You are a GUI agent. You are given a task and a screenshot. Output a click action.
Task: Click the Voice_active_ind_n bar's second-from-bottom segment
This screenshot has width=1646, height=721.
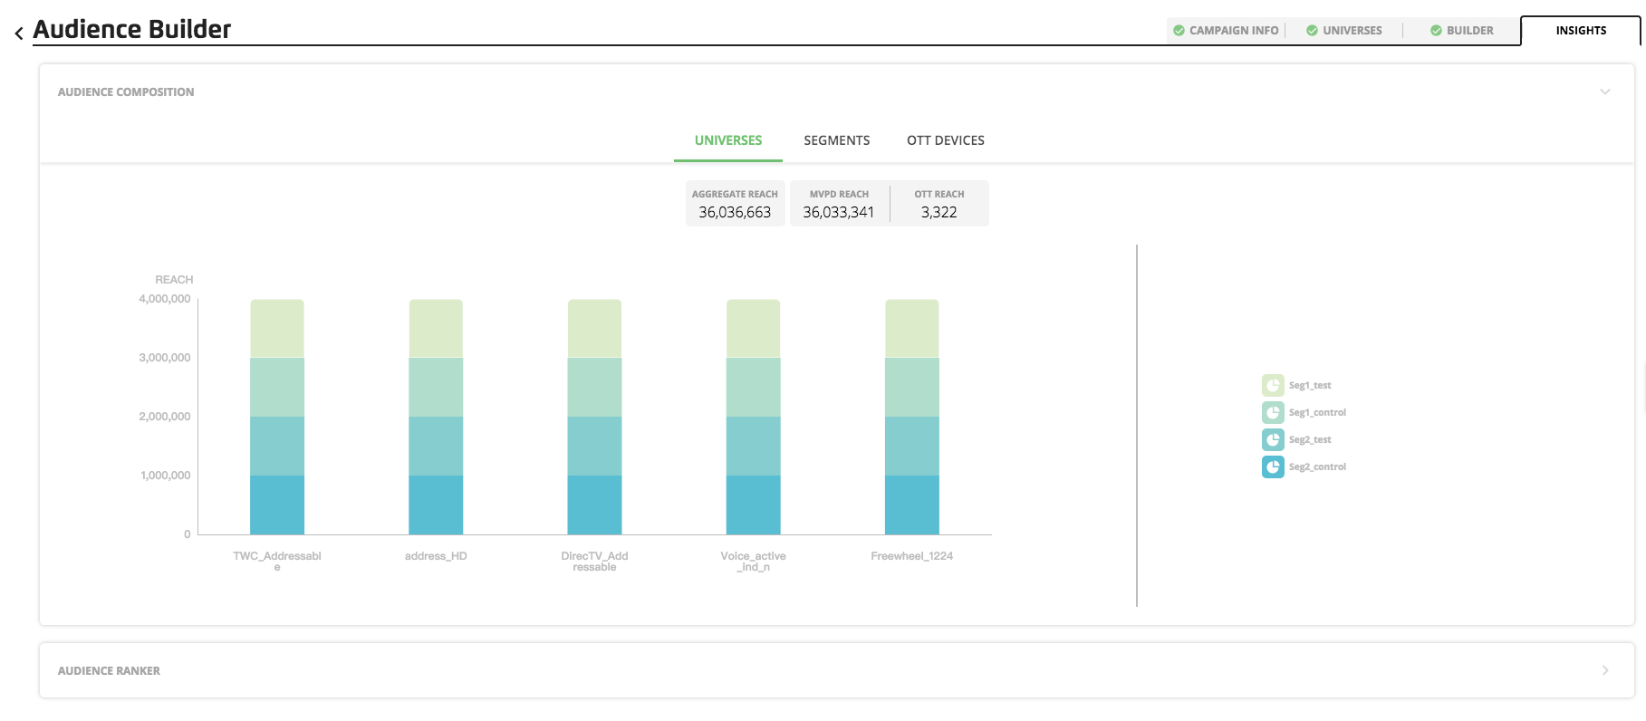(x=754, y=446)
